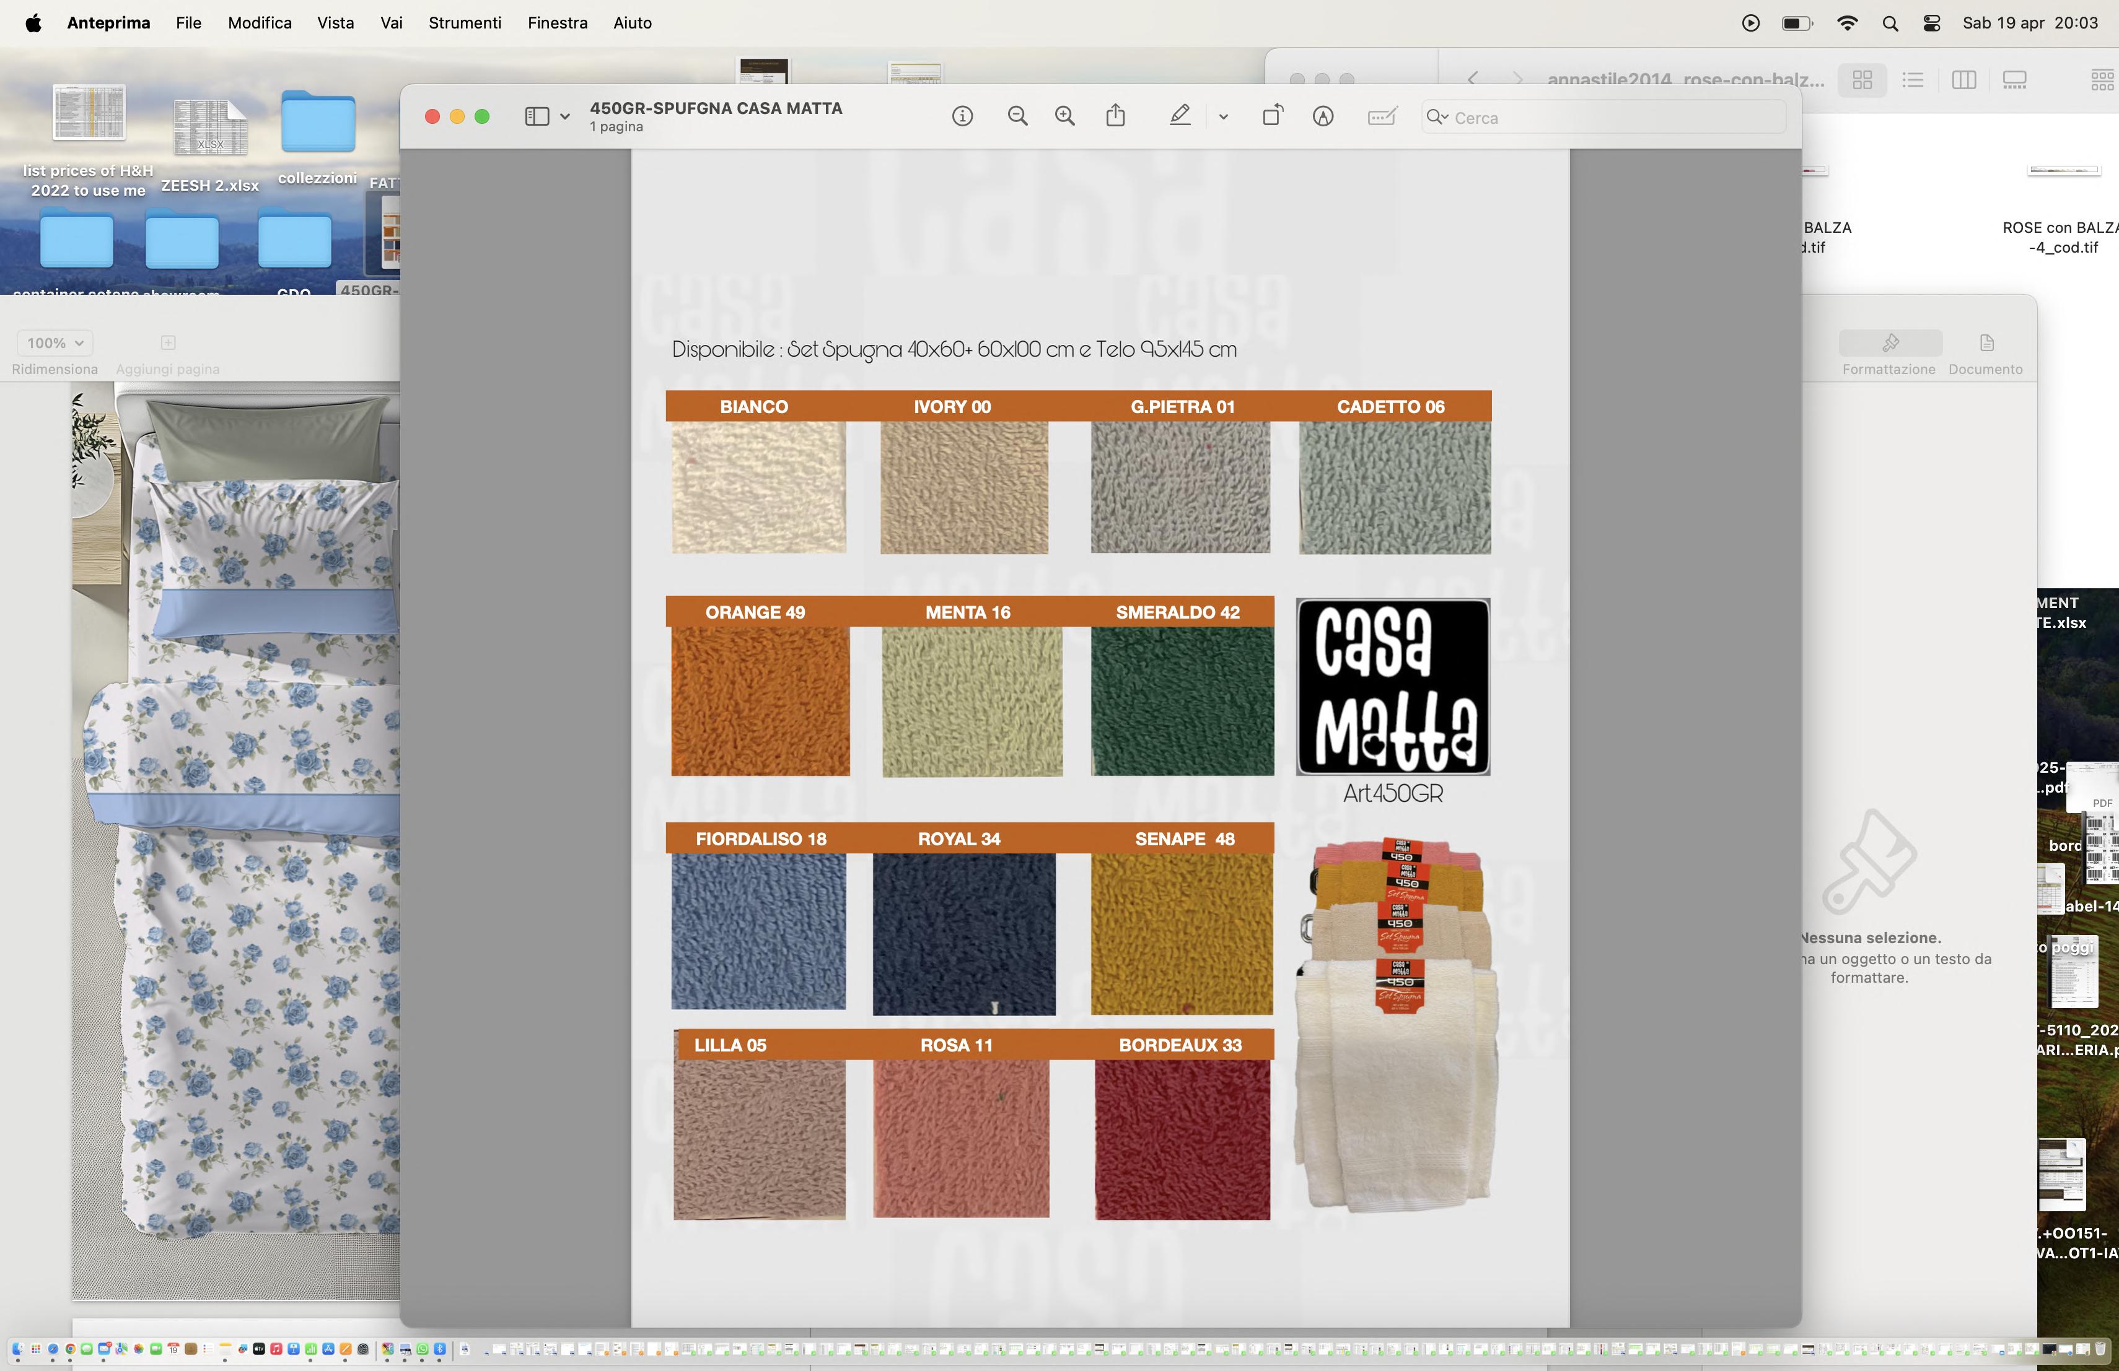Image resolution: width=2119 pixels, height=1371 pixels.
Task: Open the share menu icon
Action: tap(1116, 116)
